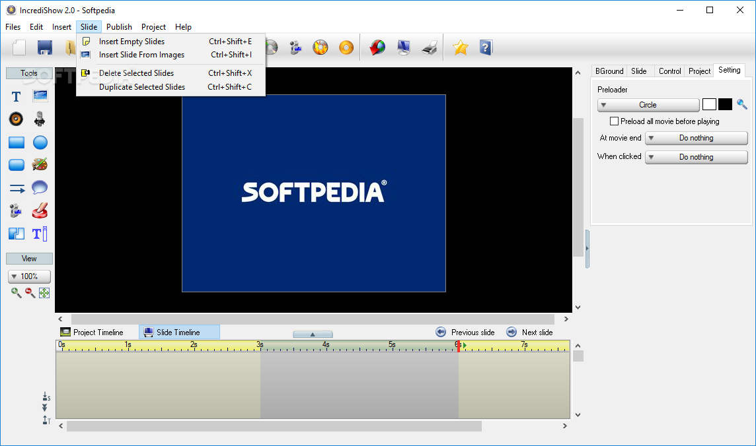Open the Preloader Circle dropdown

pyautogui.click(x=648, y=105)
